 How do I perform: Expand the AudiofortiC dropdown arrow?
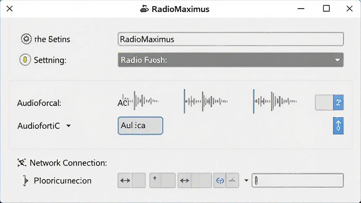[x=68, y=126]
